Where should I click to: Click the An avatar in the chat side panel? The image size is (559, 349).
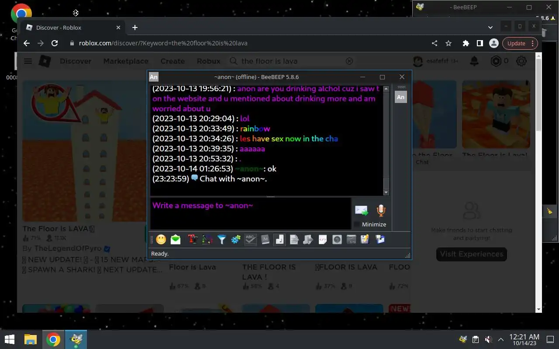(x=400, y=97)
